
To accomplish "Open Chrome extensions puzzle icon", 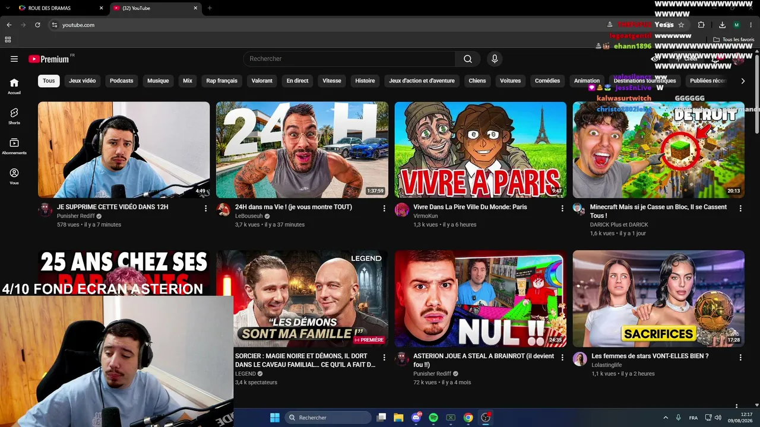I will 701,25.
